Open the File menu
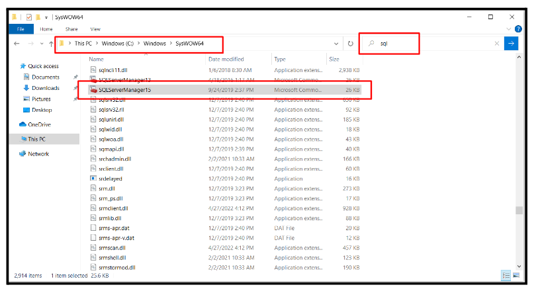 21,29
